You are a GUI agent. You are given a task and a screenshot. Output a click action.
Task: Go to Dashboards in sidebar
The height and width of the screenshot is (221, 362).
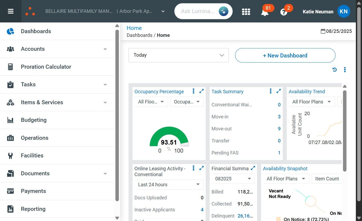tap(57, 31)
